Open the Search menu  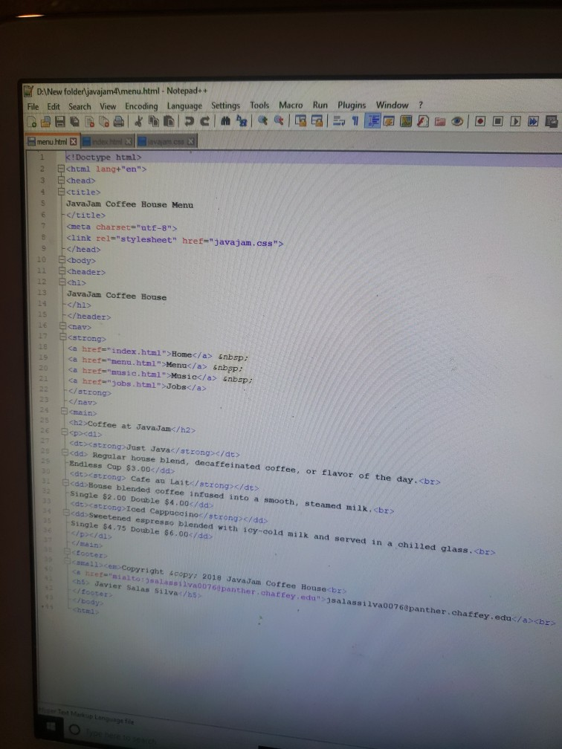pos(80,106)
